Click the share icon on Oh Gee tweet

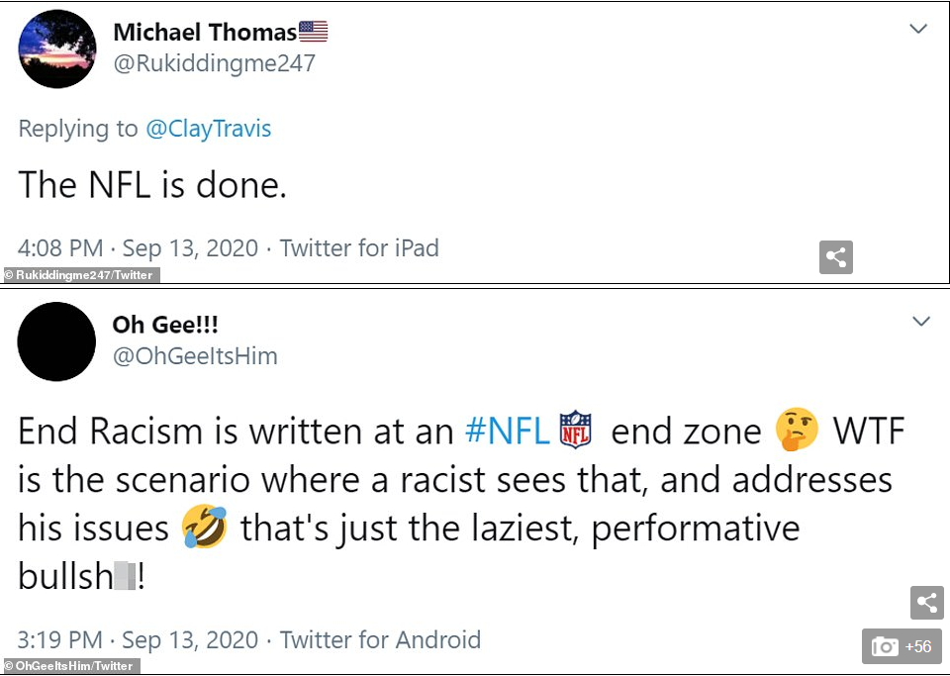coord(927,603)
